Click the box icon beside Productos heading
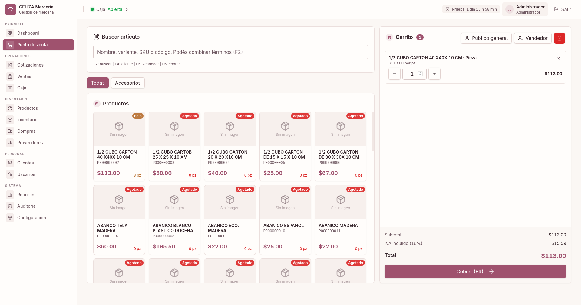 [97, 104]
